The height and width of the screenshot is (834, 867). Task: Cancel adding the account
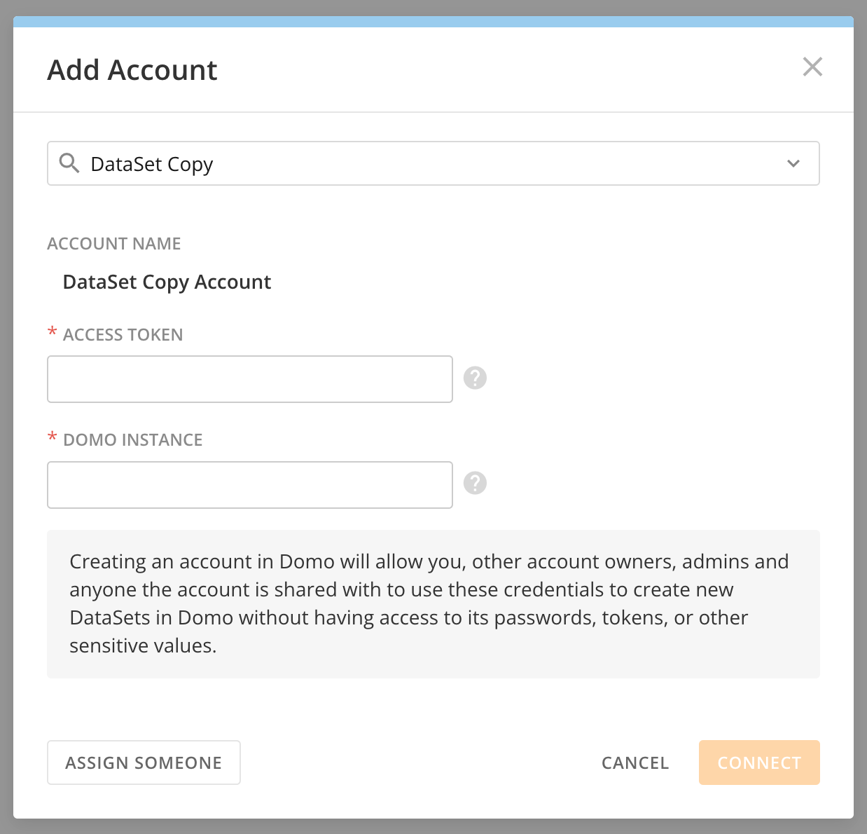click(634, 763)
